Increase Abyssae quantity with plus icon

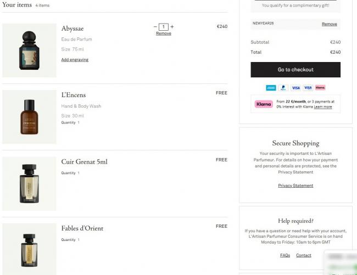pyautogui.click(x=172, y=26)
